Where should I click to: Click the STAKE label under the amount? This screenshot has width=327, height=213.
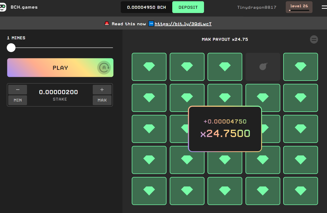coord(60,99)
